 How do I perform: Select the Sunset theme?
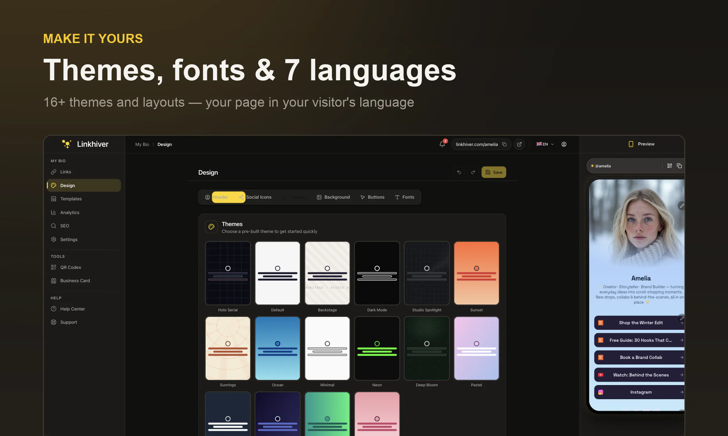click(476, 273)
